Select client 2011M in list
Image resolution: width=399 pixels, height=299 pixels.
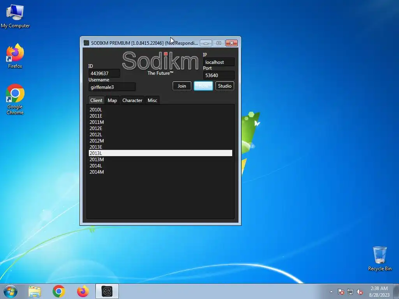[160, 122]
